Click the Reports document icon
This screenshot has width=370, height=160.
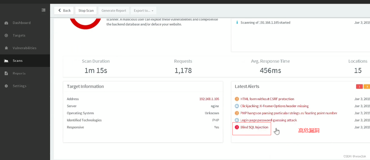click(6, 73)
